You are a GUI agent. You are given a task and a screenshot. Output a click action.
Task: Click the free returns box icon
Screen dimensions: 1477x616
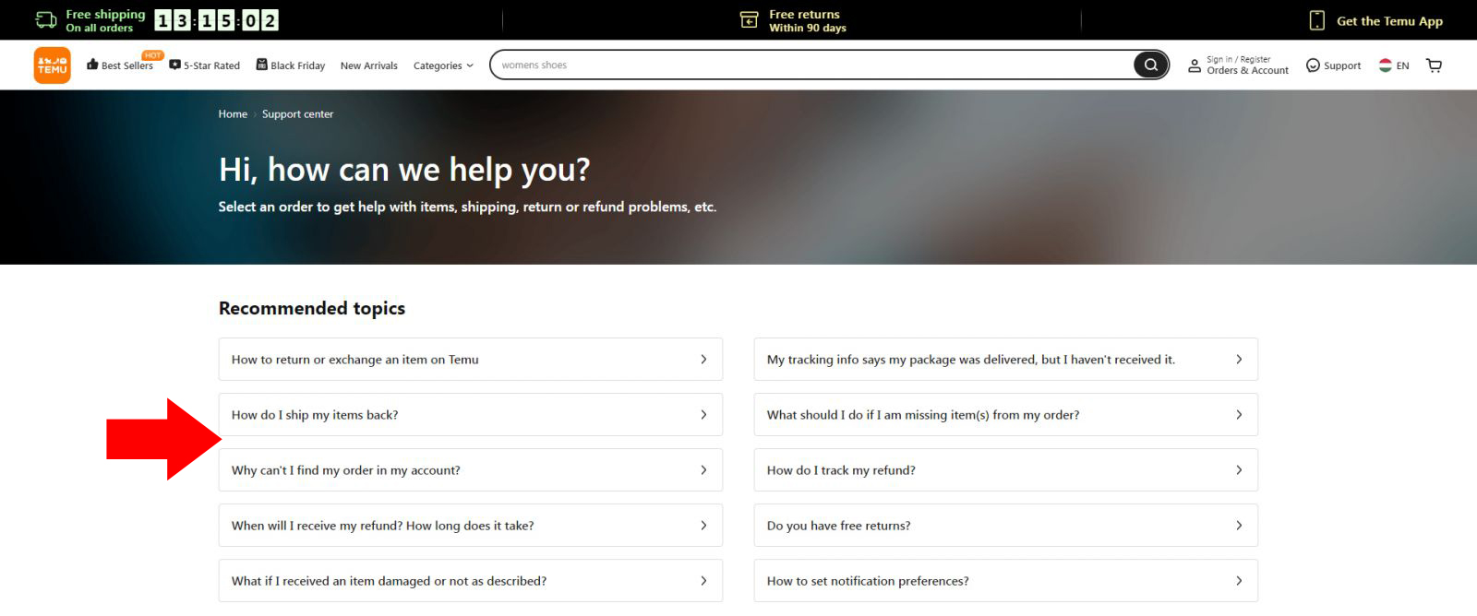tap(750, 20)
